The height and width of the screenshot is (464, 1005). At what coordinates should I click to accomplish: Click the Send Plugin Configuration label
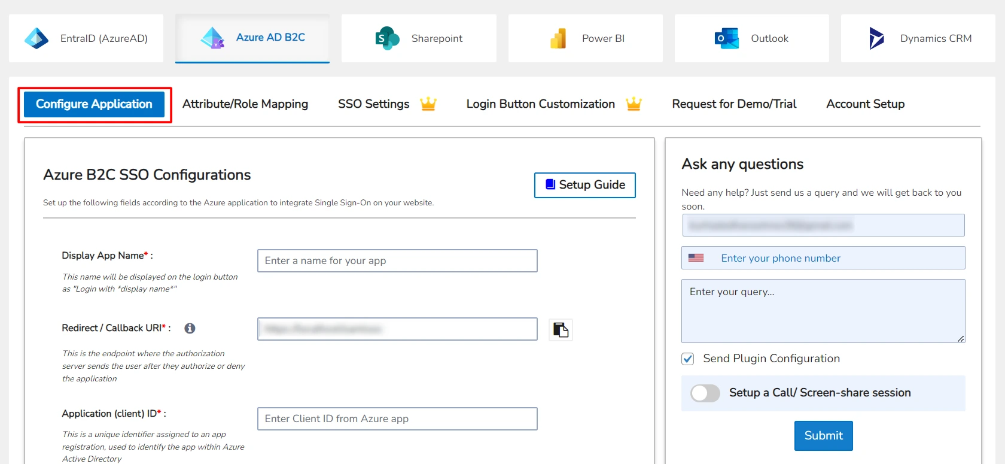(x=771, y=359)
